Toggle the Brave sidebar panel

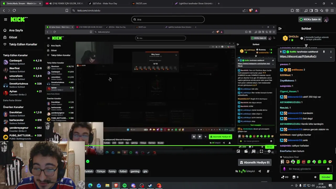click(x=311, y=10)
